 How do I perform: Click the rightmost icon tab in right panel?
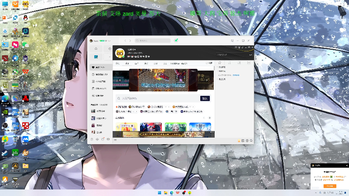(249, 63)
